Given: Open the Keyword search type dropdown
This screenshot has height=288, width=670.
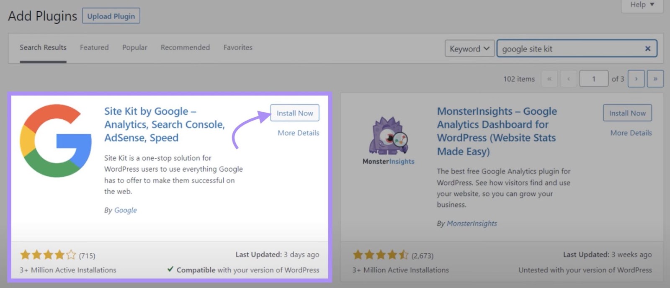Looking at the screenshot, I should 469,49.
